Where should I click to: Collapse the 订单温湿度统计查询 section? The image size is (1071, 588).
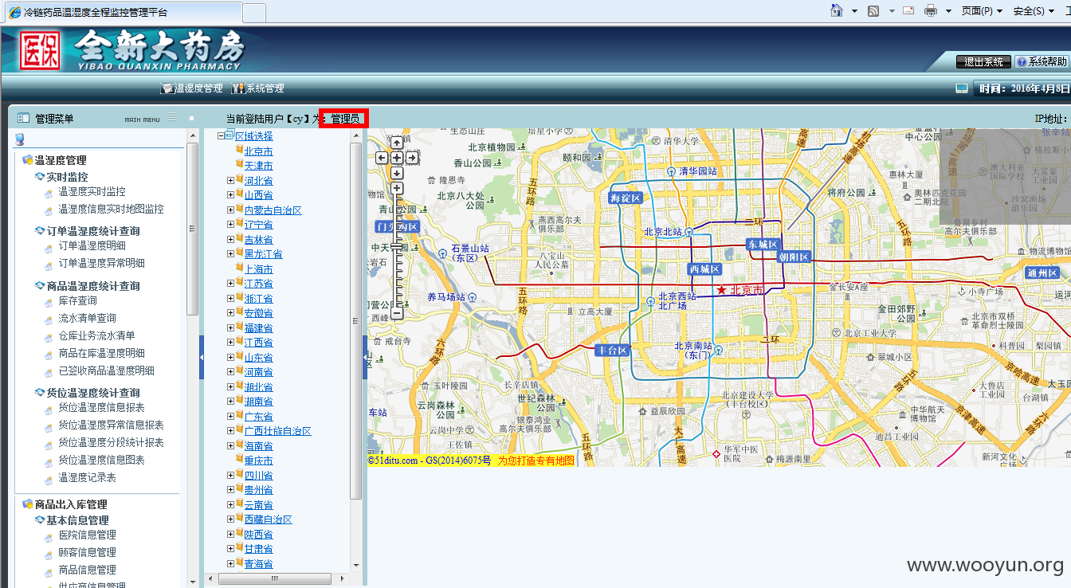(40, 231)
